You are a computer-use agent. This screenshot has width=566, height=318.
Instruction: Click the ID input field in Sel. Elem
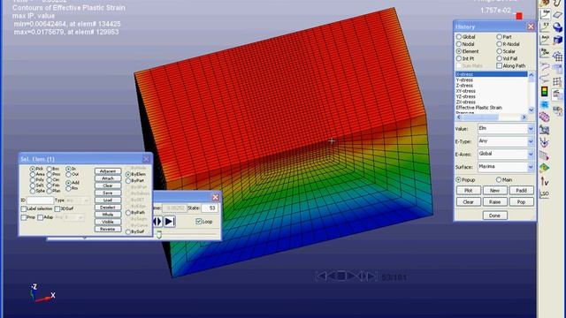tap(40, 201)
